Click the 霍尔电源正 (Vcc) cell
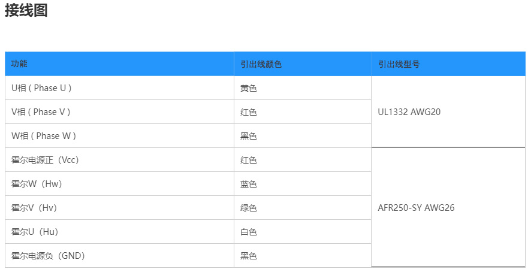531x275 pixels. click(45, 160)
